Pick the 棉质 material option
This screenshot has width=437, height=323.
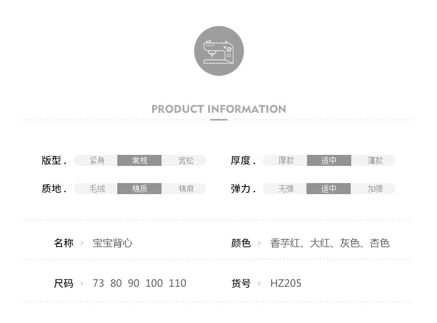click(139, 189)
